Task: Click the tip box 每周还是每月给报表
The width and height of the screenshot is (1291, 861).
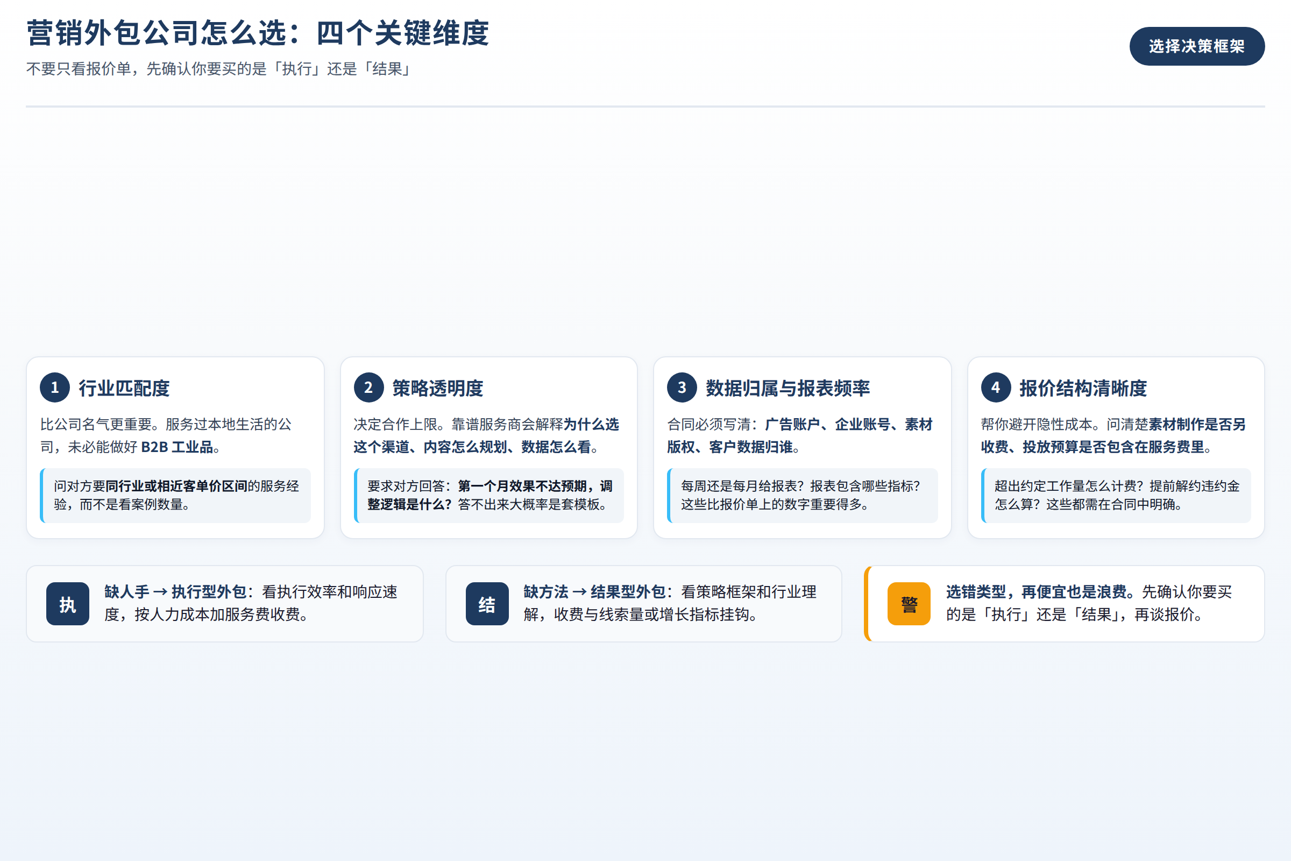Action: click(x=802, y=495)
